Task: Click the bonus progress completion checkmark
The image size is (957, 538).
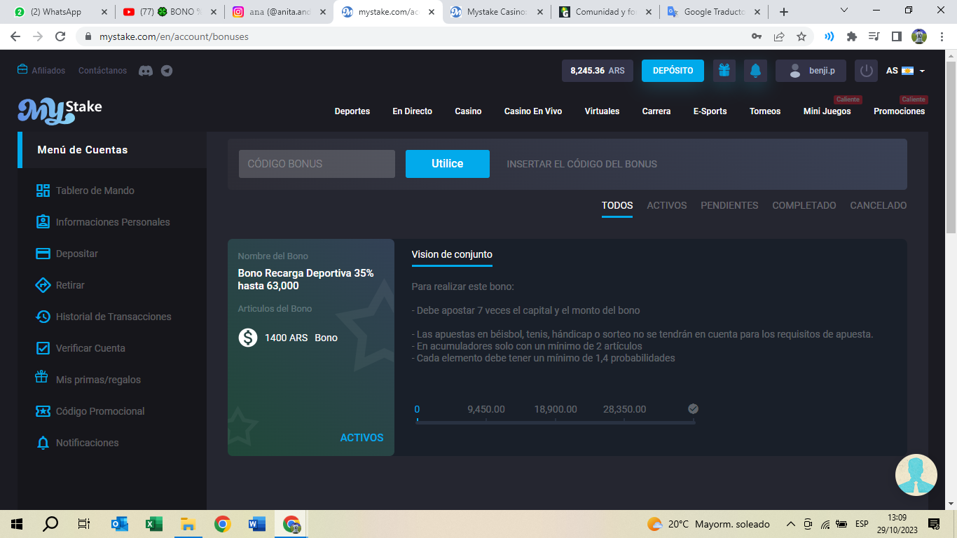Action: [693, 409]
